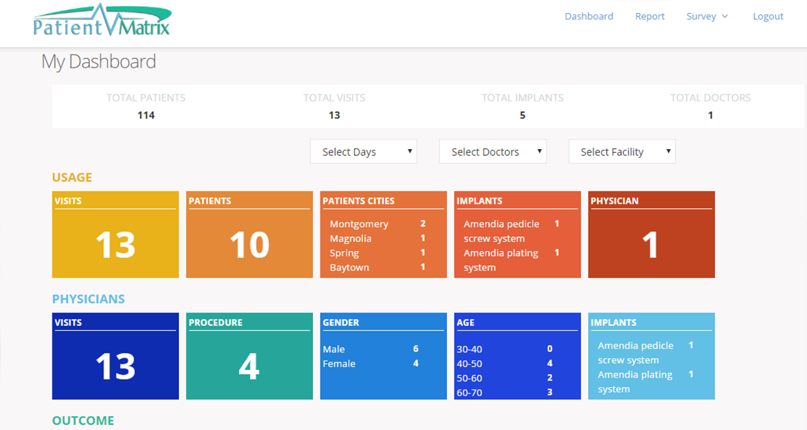Screen dimensions: 807x430
Task: Click the My Dashboard page title
Action: tap(98, 61)
